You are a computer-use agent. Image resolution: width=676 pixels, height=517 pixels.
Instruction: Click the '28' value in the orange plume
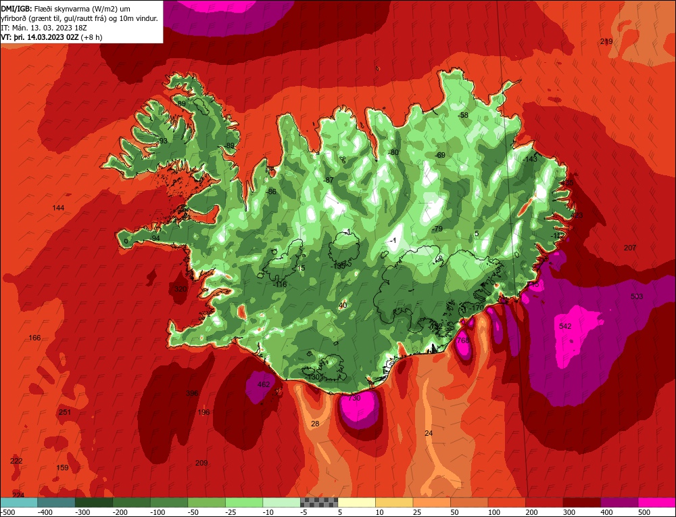tap(315, 424)
